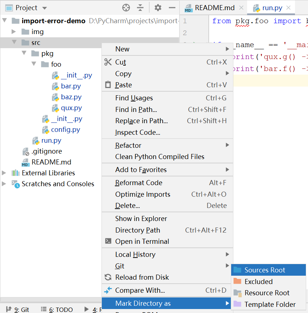Viewport: 308px width, 313px height.
Task: Collapse the src folder arrow
Action: tap(14, 42)
